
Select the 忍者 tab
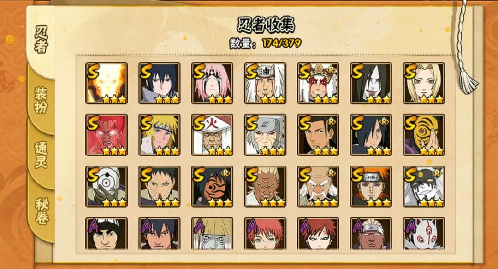pyautogui.click(x=41, y=40)
